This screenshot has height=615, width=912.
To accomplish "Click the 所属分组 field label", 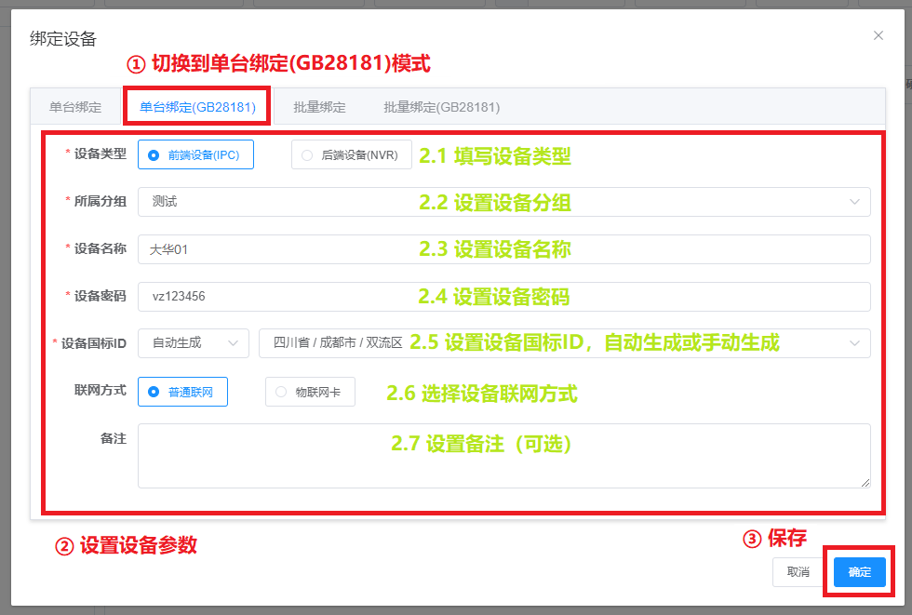I will 101,201.
